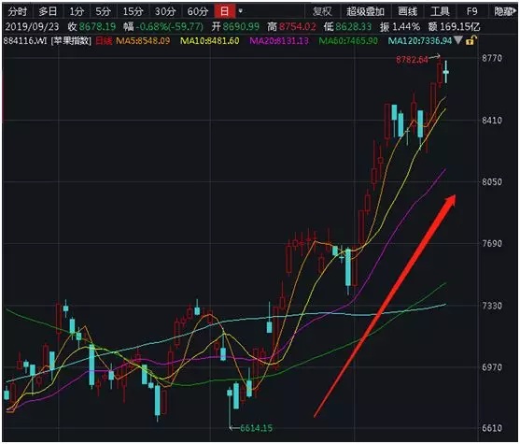The image size is (520, 444).
Task: Click the MA10:8481.60 indicator label
Action: [210, 41]
